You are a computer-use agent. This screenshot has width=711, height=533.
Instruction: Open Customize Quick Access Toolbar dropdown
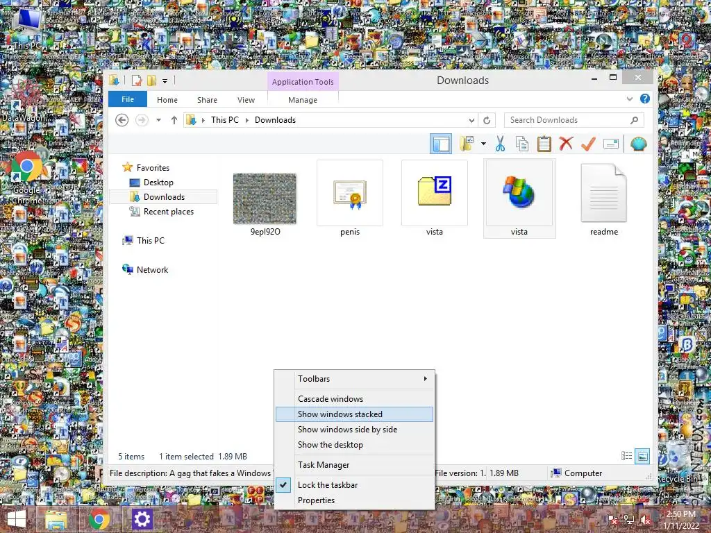click(165, 81)
